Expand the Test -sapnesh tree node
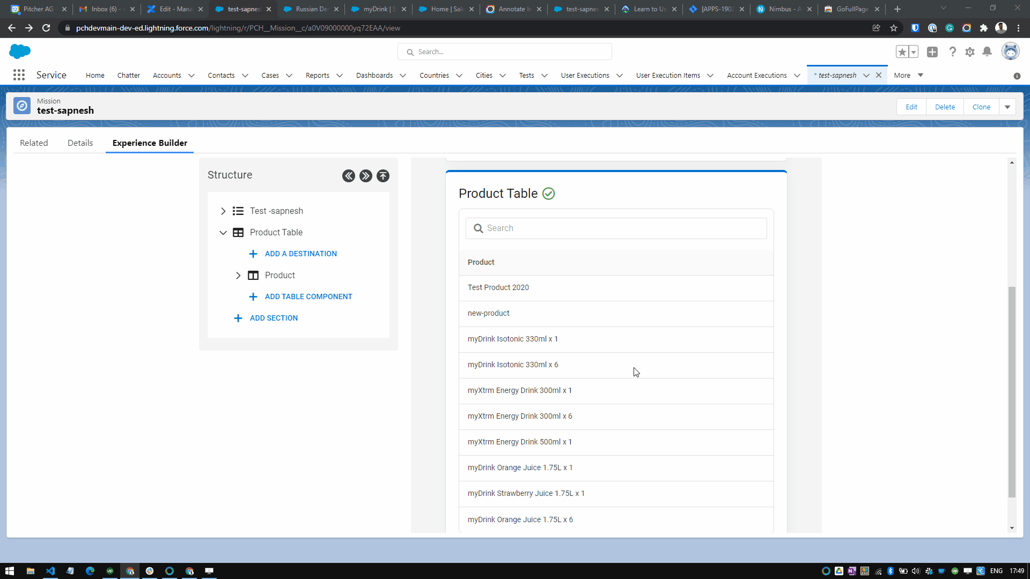Image resolution: width=1030 pixels, height=579 pixels. (x=223, y=211)
